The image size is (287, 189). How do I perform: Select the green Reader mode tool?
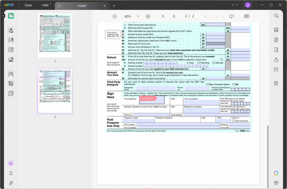[11, 16]
